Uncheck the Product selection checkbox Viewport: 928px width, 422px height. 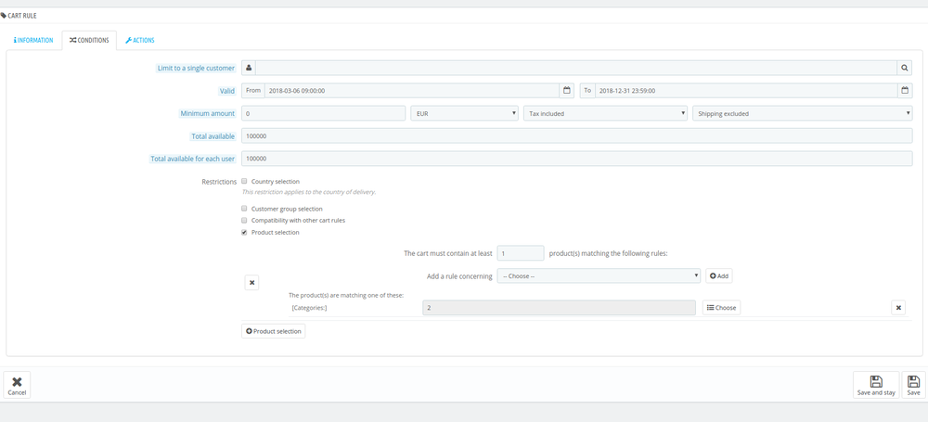pyautogui.click(x=244, y=233)
